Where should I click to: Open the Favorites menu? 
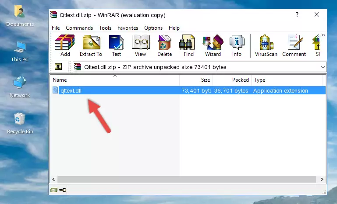tap(128, 28)
